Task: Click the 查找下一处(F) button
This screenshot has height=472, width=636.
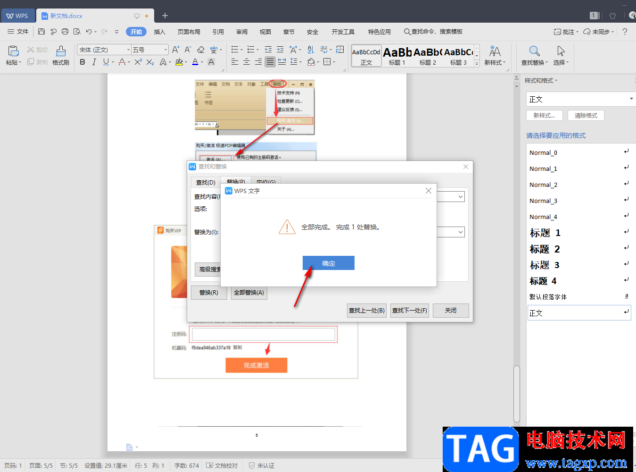Action: [x=410, y=311]
